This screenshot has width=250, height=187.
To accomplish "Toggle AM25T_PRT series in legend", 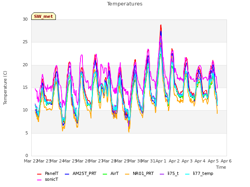I will (80, 173).
